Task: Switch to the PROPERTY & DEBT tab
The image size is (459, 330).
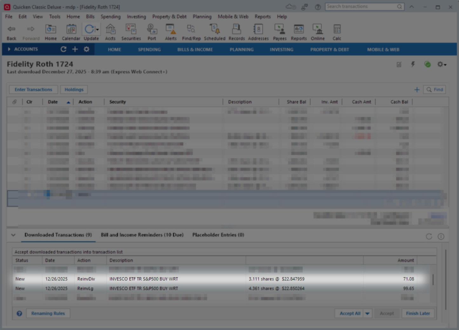Action: pyautogui.click(x=330, y=49)
